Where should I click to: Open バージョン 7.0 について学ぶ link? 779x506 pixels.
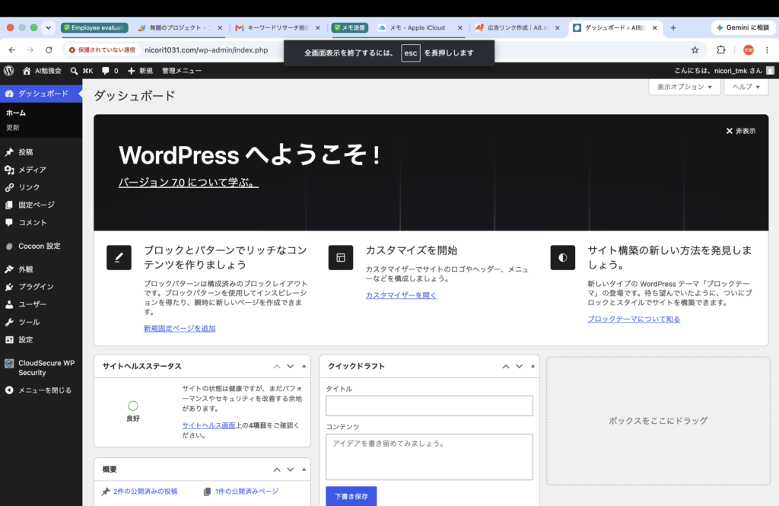pyautogui.click(x=189, y=183)
